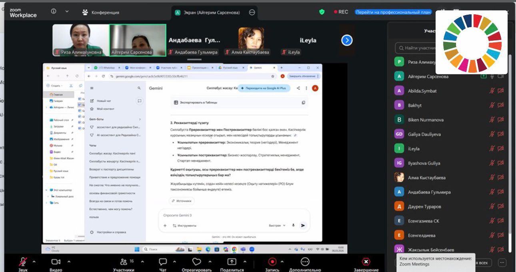Open Google Chrome from the taskbar
This screenshot has width=516, height=272.
coord(234,250)
